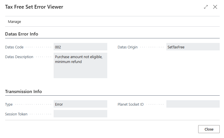This screenshot has width=224, height=138.
Task: Click the Datas Origin label
Action: pyautogui.click(x=128, y=47)
